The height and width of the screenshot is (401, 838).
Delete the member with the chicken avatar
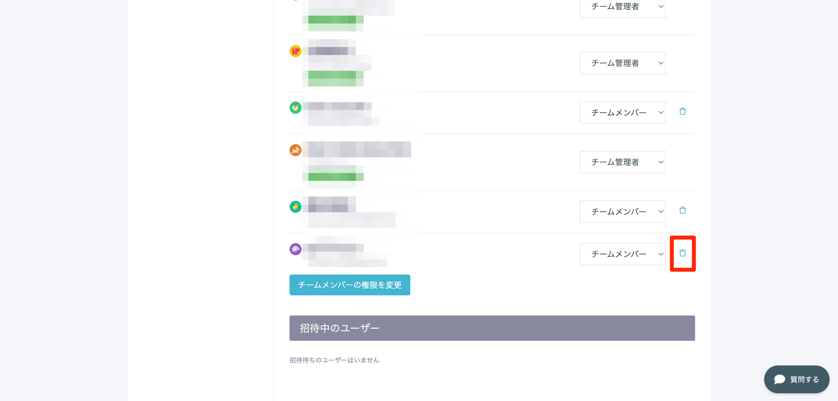click(x=683, y=111)
